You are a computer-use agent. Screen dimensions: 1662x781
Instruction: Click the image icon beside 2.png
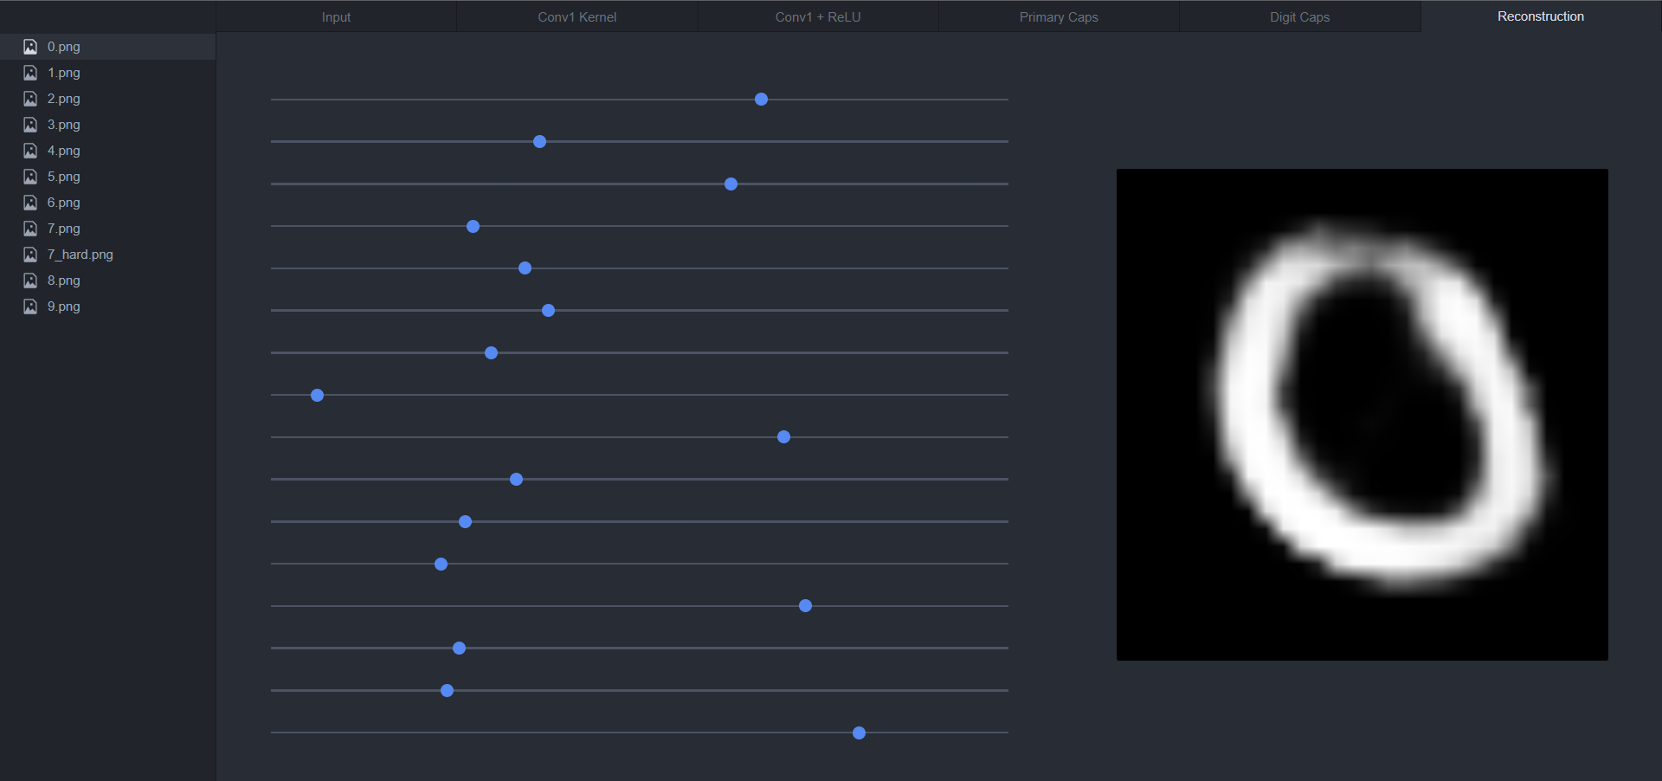(30, 99)
